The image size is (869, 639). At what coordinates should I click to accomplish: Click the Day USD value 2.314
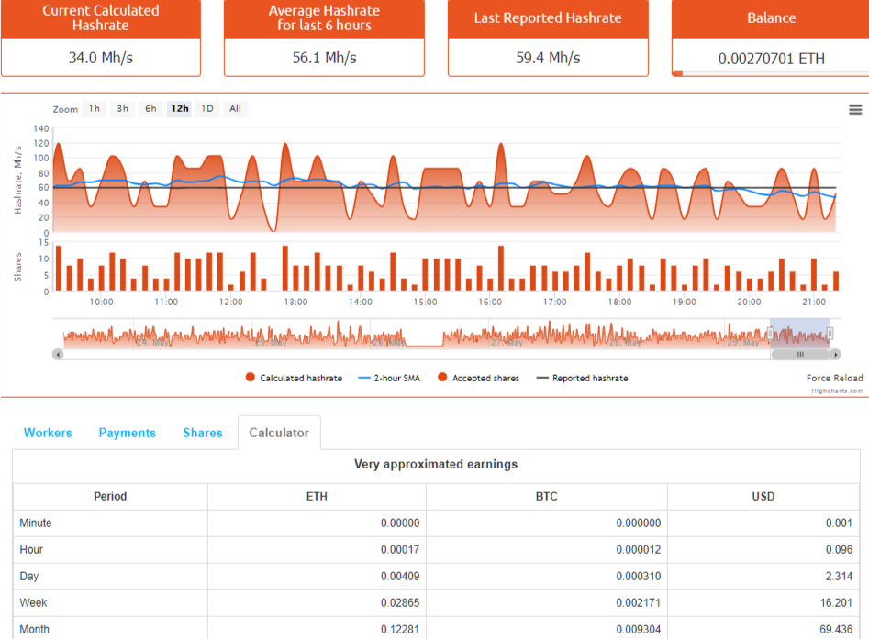point(839,576)
